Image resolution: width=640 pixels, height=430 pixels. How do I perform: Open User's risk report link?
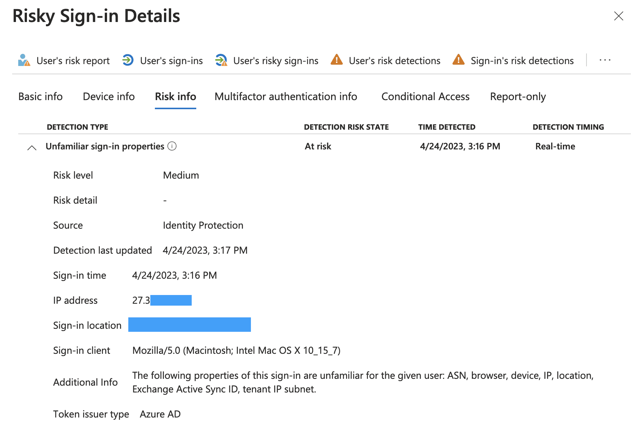(x=73, y=61)
